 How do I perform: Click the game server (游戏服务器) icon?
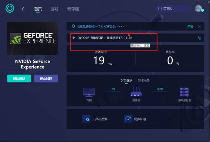[x=185, y=92]
